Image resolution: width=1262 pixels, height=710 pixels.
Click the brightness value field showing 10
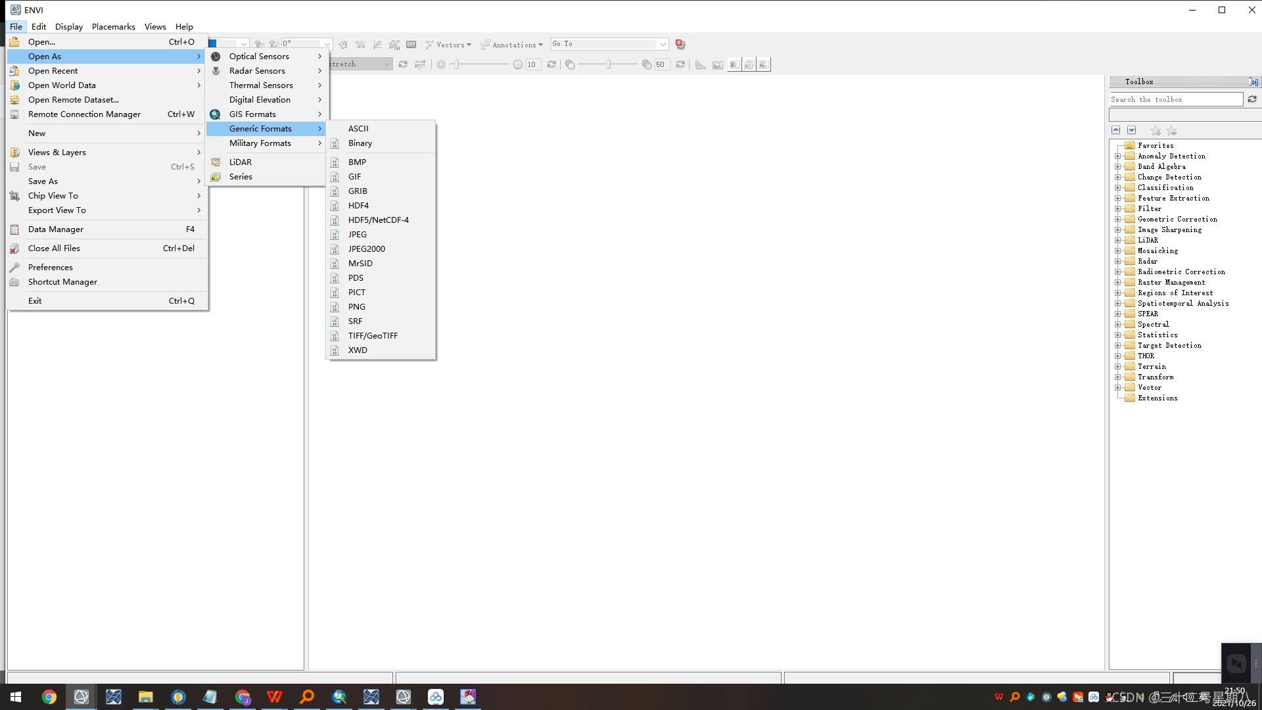coord(533,64)
